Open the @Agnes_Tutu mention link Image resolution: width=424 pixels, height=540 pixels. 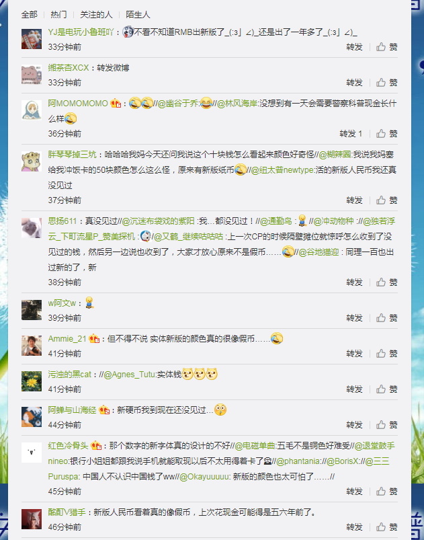click(x=130, y=375)
